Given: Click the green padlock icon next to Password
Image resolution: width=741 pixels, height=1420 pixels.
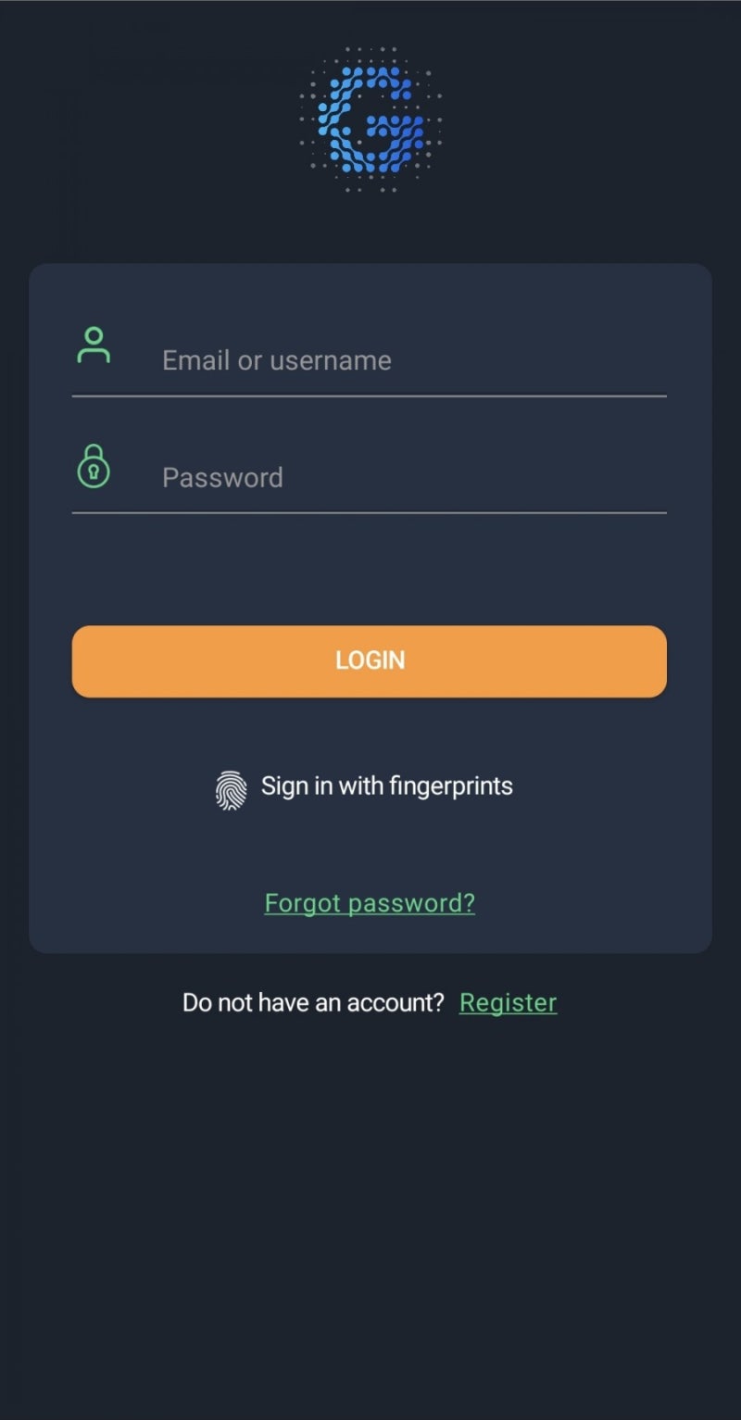Looking at the screenshot, I should [93, 465].
